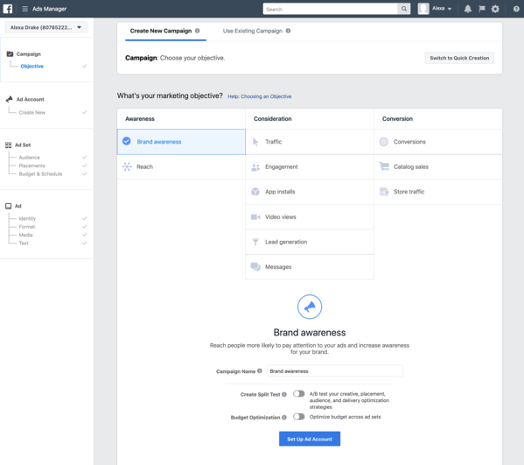The height and width of the screenshot is (465, 524).
Task: Click the Traffic cursor icon
Action: [x=255, y=142]
